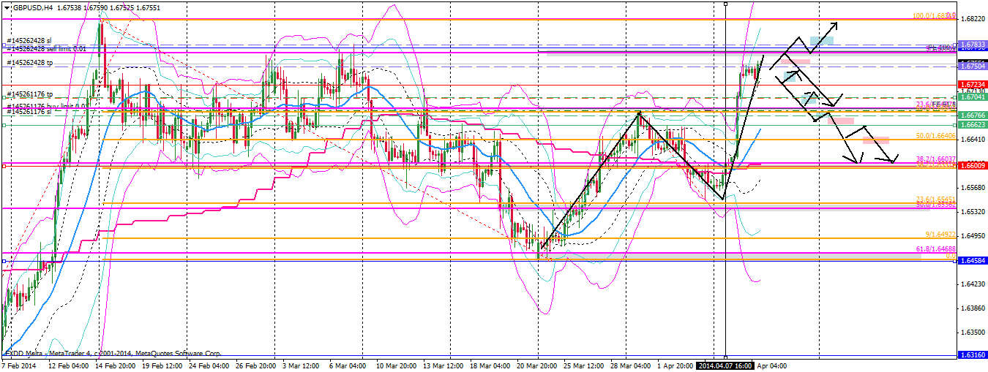Viewport: 988px width, 372px height.
Task: Click the magenta 1.66009 price tag
Action: (x=971, y=166)
